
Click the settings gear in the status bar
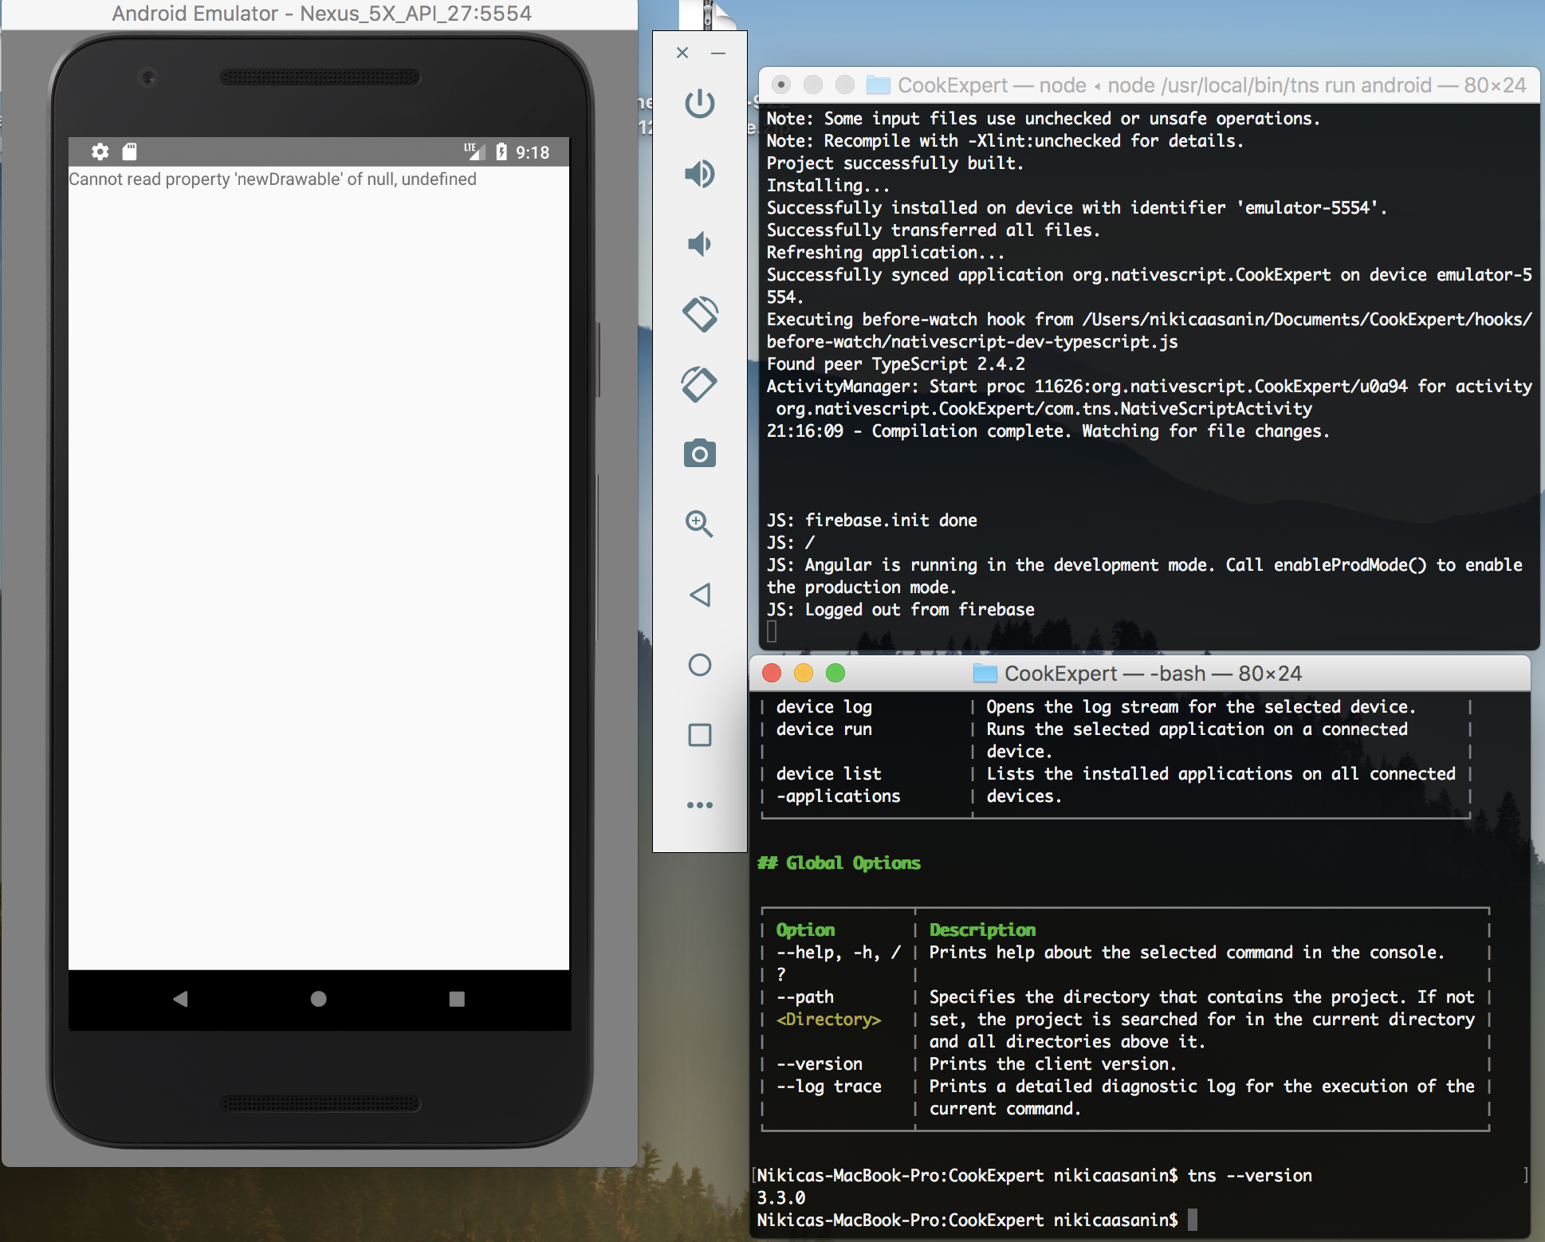(100, 151)
